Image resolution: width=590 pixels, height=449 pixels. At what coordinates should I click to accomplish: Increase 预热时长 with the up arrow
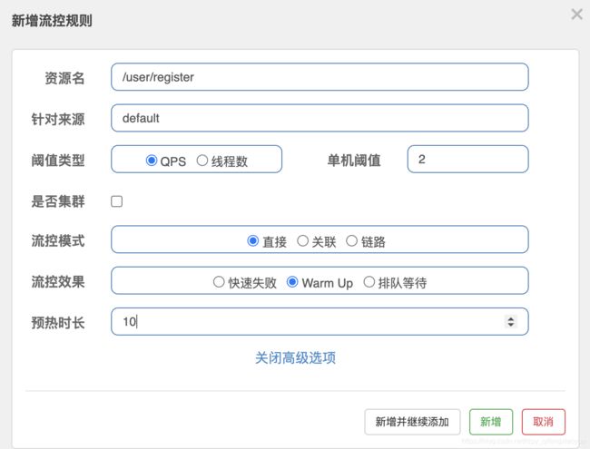click(x=510, y=318)
